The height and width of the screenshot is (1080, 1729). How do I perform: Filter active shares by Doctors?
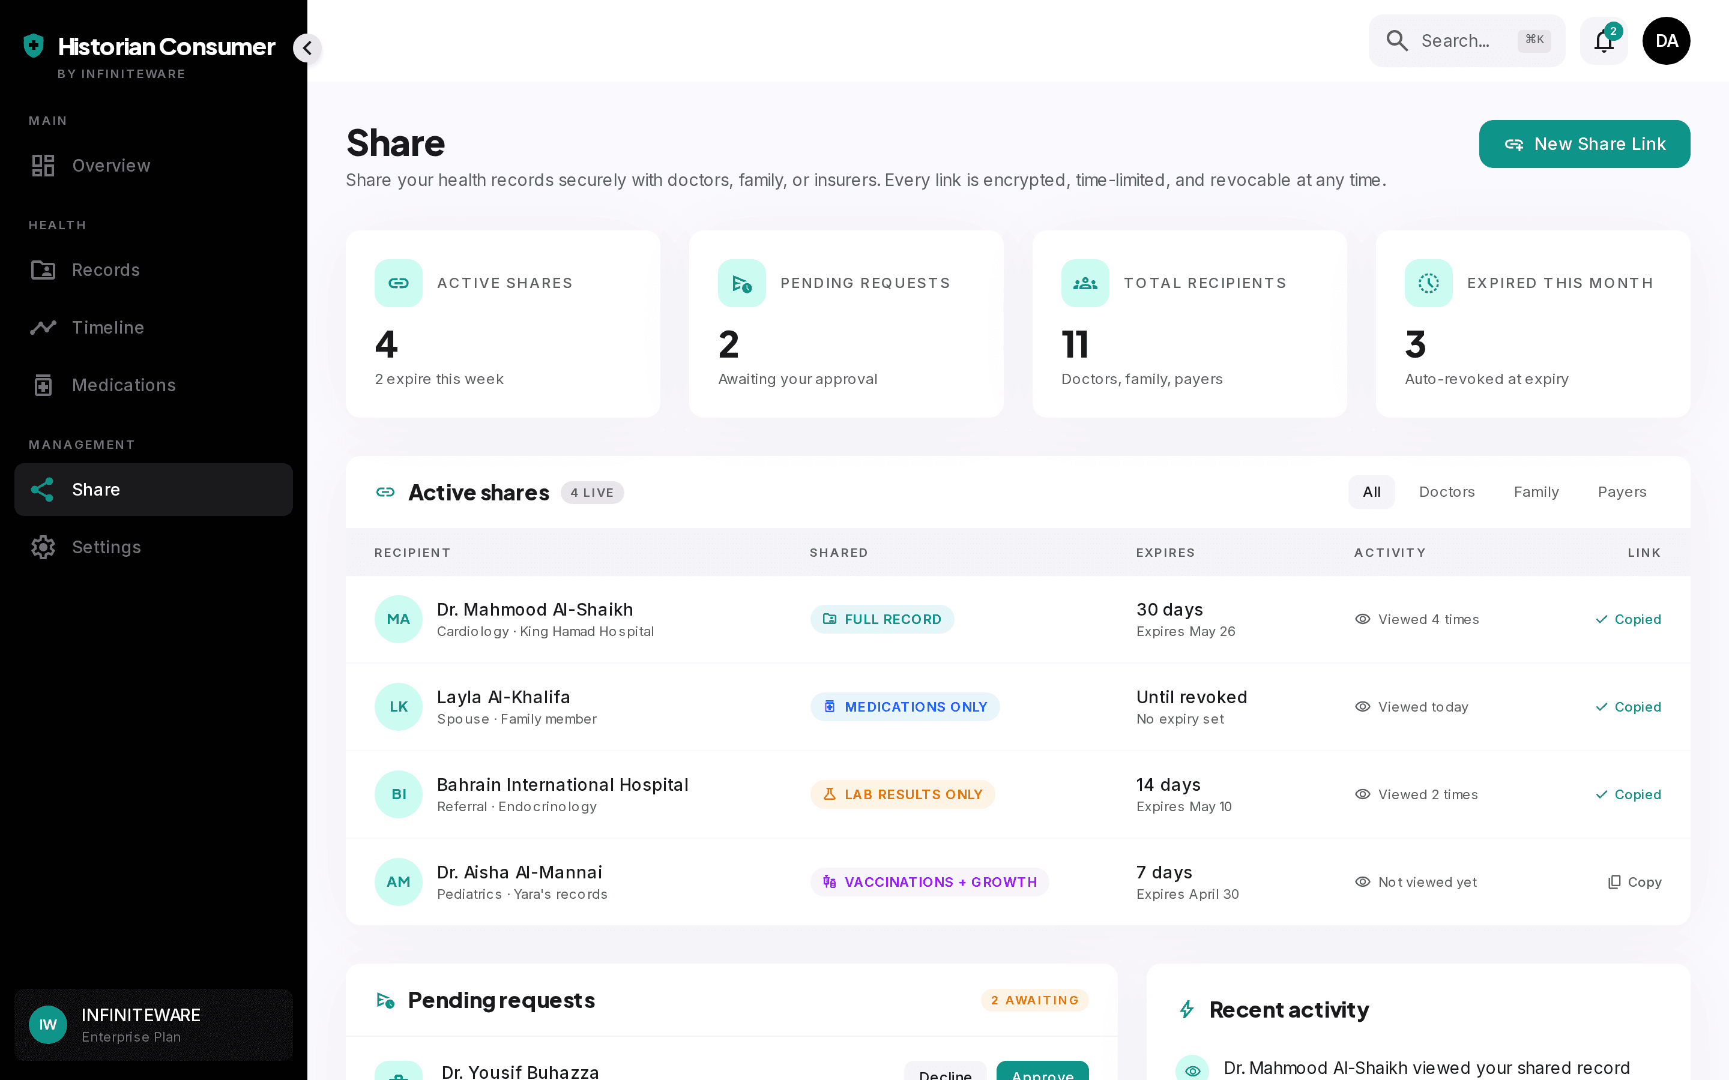(1447, 492)
